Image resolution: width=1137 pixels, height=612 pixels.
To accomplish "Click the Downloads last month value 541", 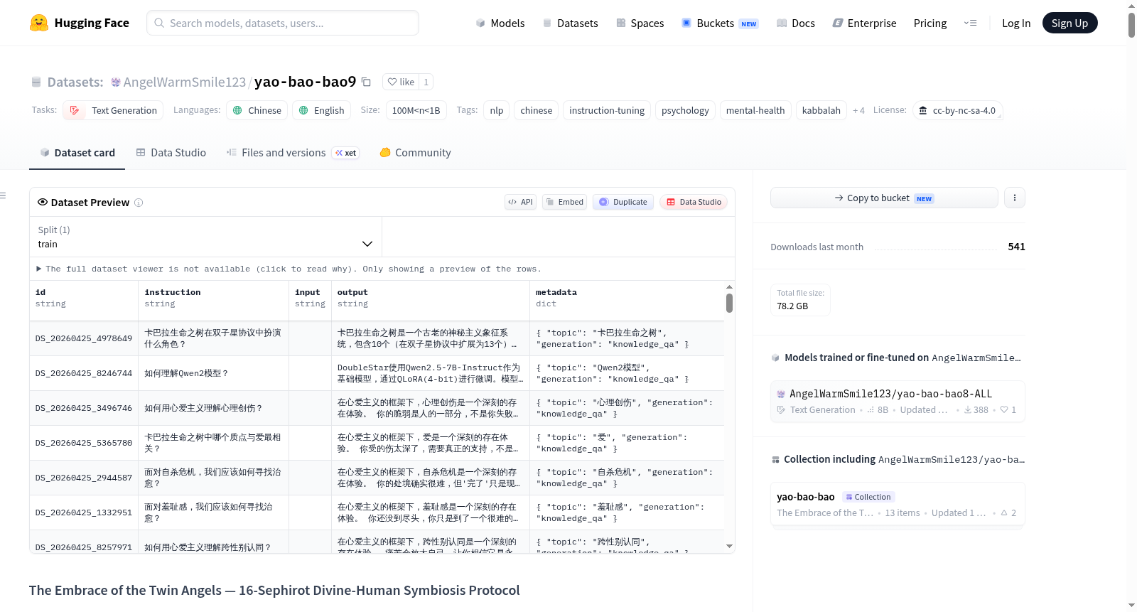I will [1016, 247].
